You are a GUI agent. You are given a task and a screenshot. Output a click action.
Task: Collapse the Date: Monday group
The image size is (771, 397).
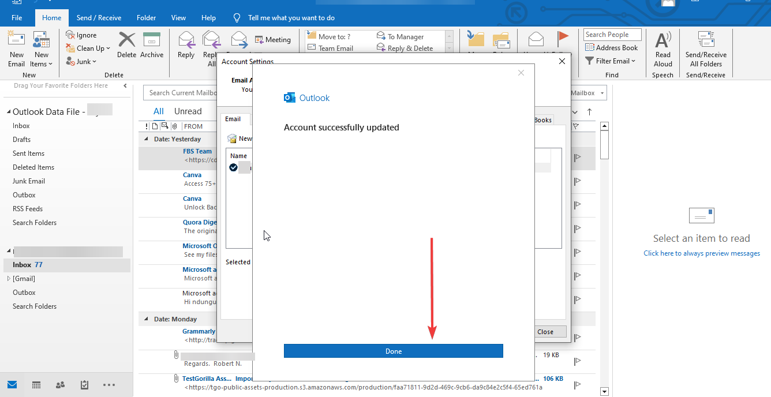coord(146,319)
